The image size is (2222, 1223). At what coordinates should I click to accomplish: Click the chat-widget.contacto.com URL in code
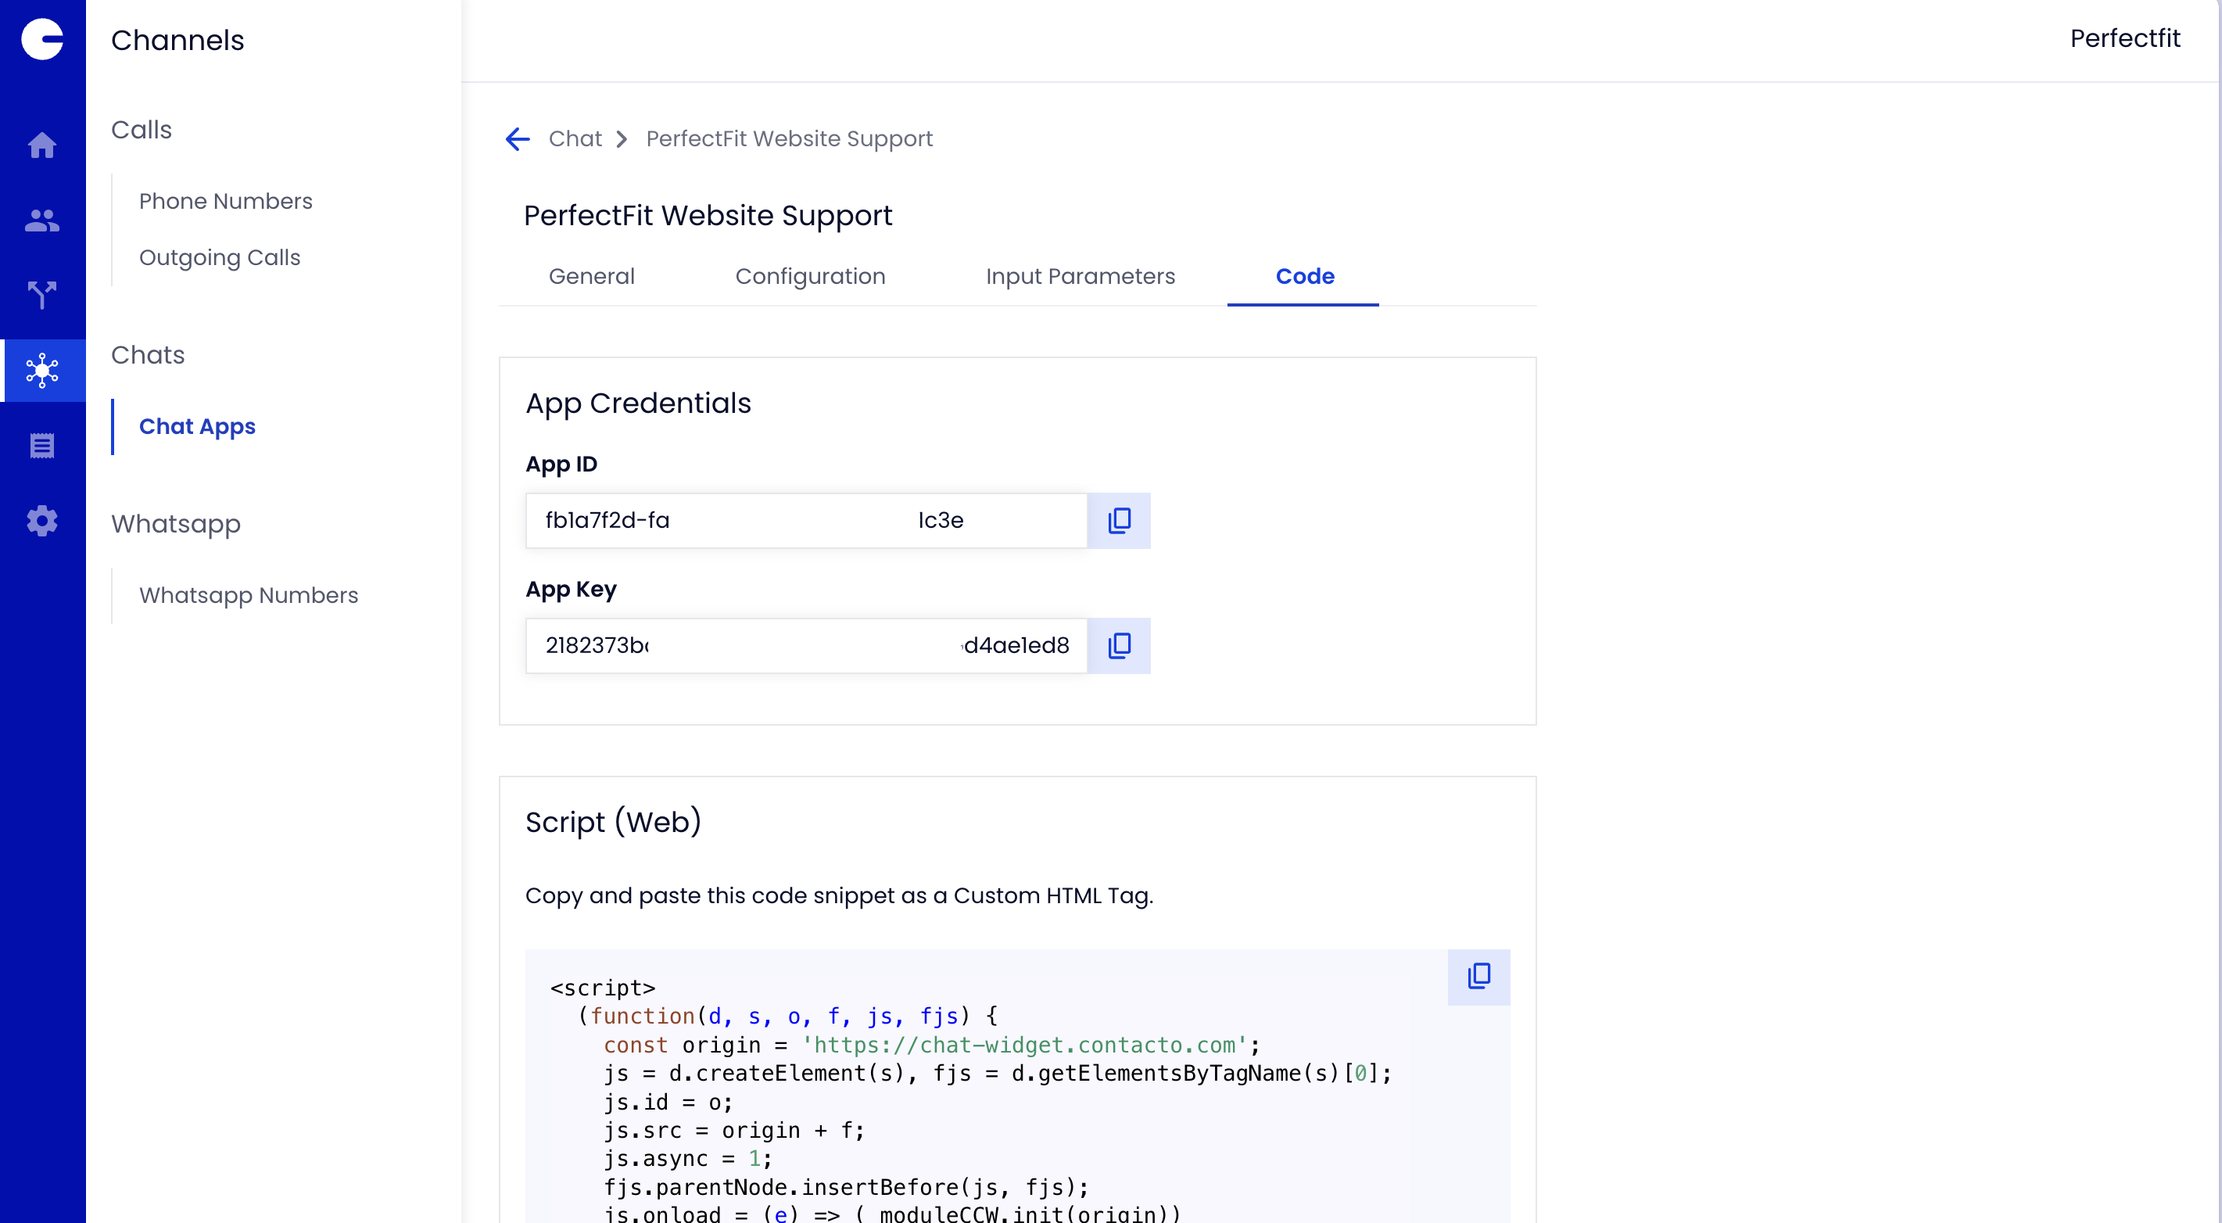pyautogui.click(x=1024, y=1045)
